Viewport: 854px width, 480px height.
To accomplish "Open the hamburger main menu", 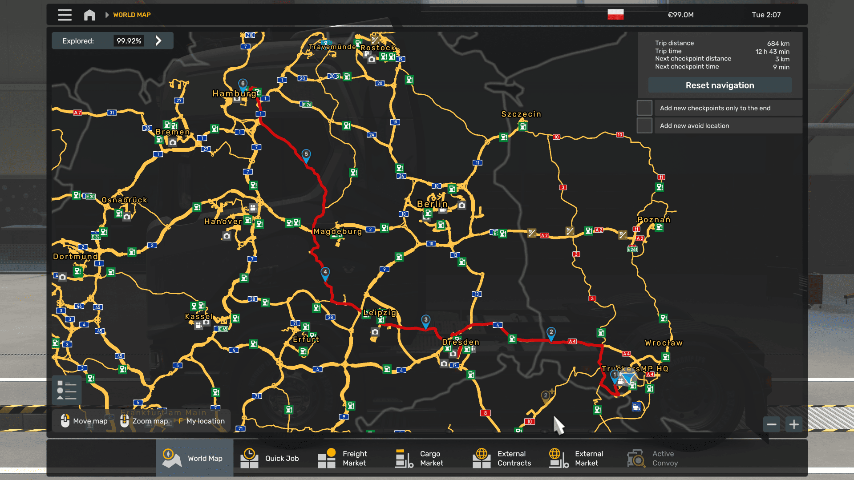I will [x=65, y=15].
